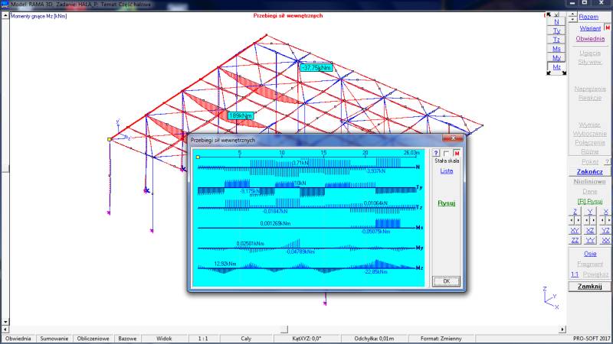Toggle the Stała skala checkbox

446,154
